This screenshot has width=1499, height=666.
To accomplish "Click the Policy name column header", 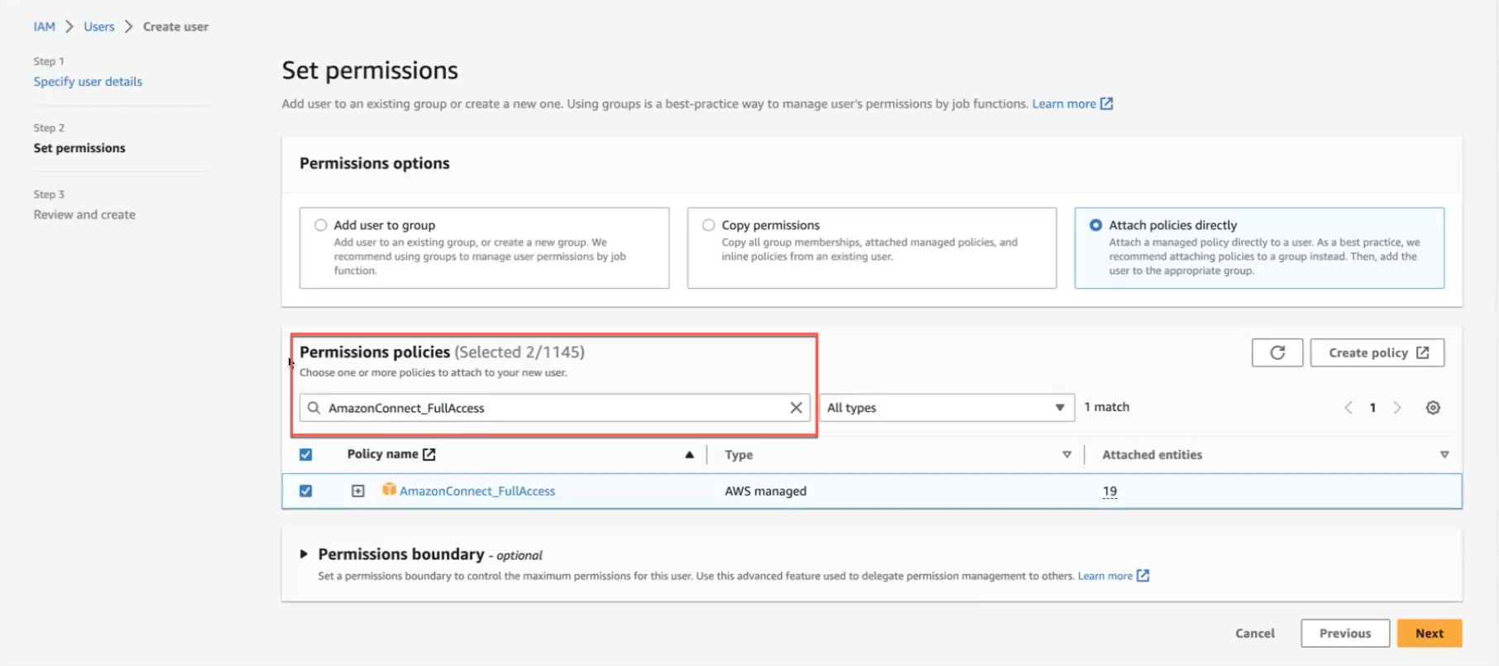I will point(382,454).
